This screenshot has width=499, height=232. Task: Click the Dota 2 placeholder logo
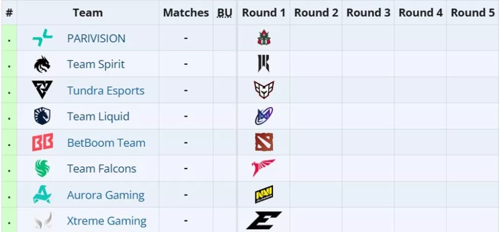point(264,142)
